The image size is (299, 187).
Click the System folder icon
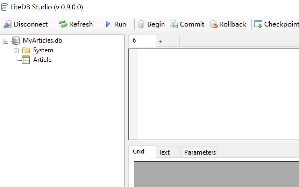point(26,50)
